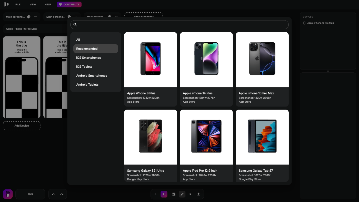Select Android Tablets category
The image size is (359, 202).
coord(96,85)
